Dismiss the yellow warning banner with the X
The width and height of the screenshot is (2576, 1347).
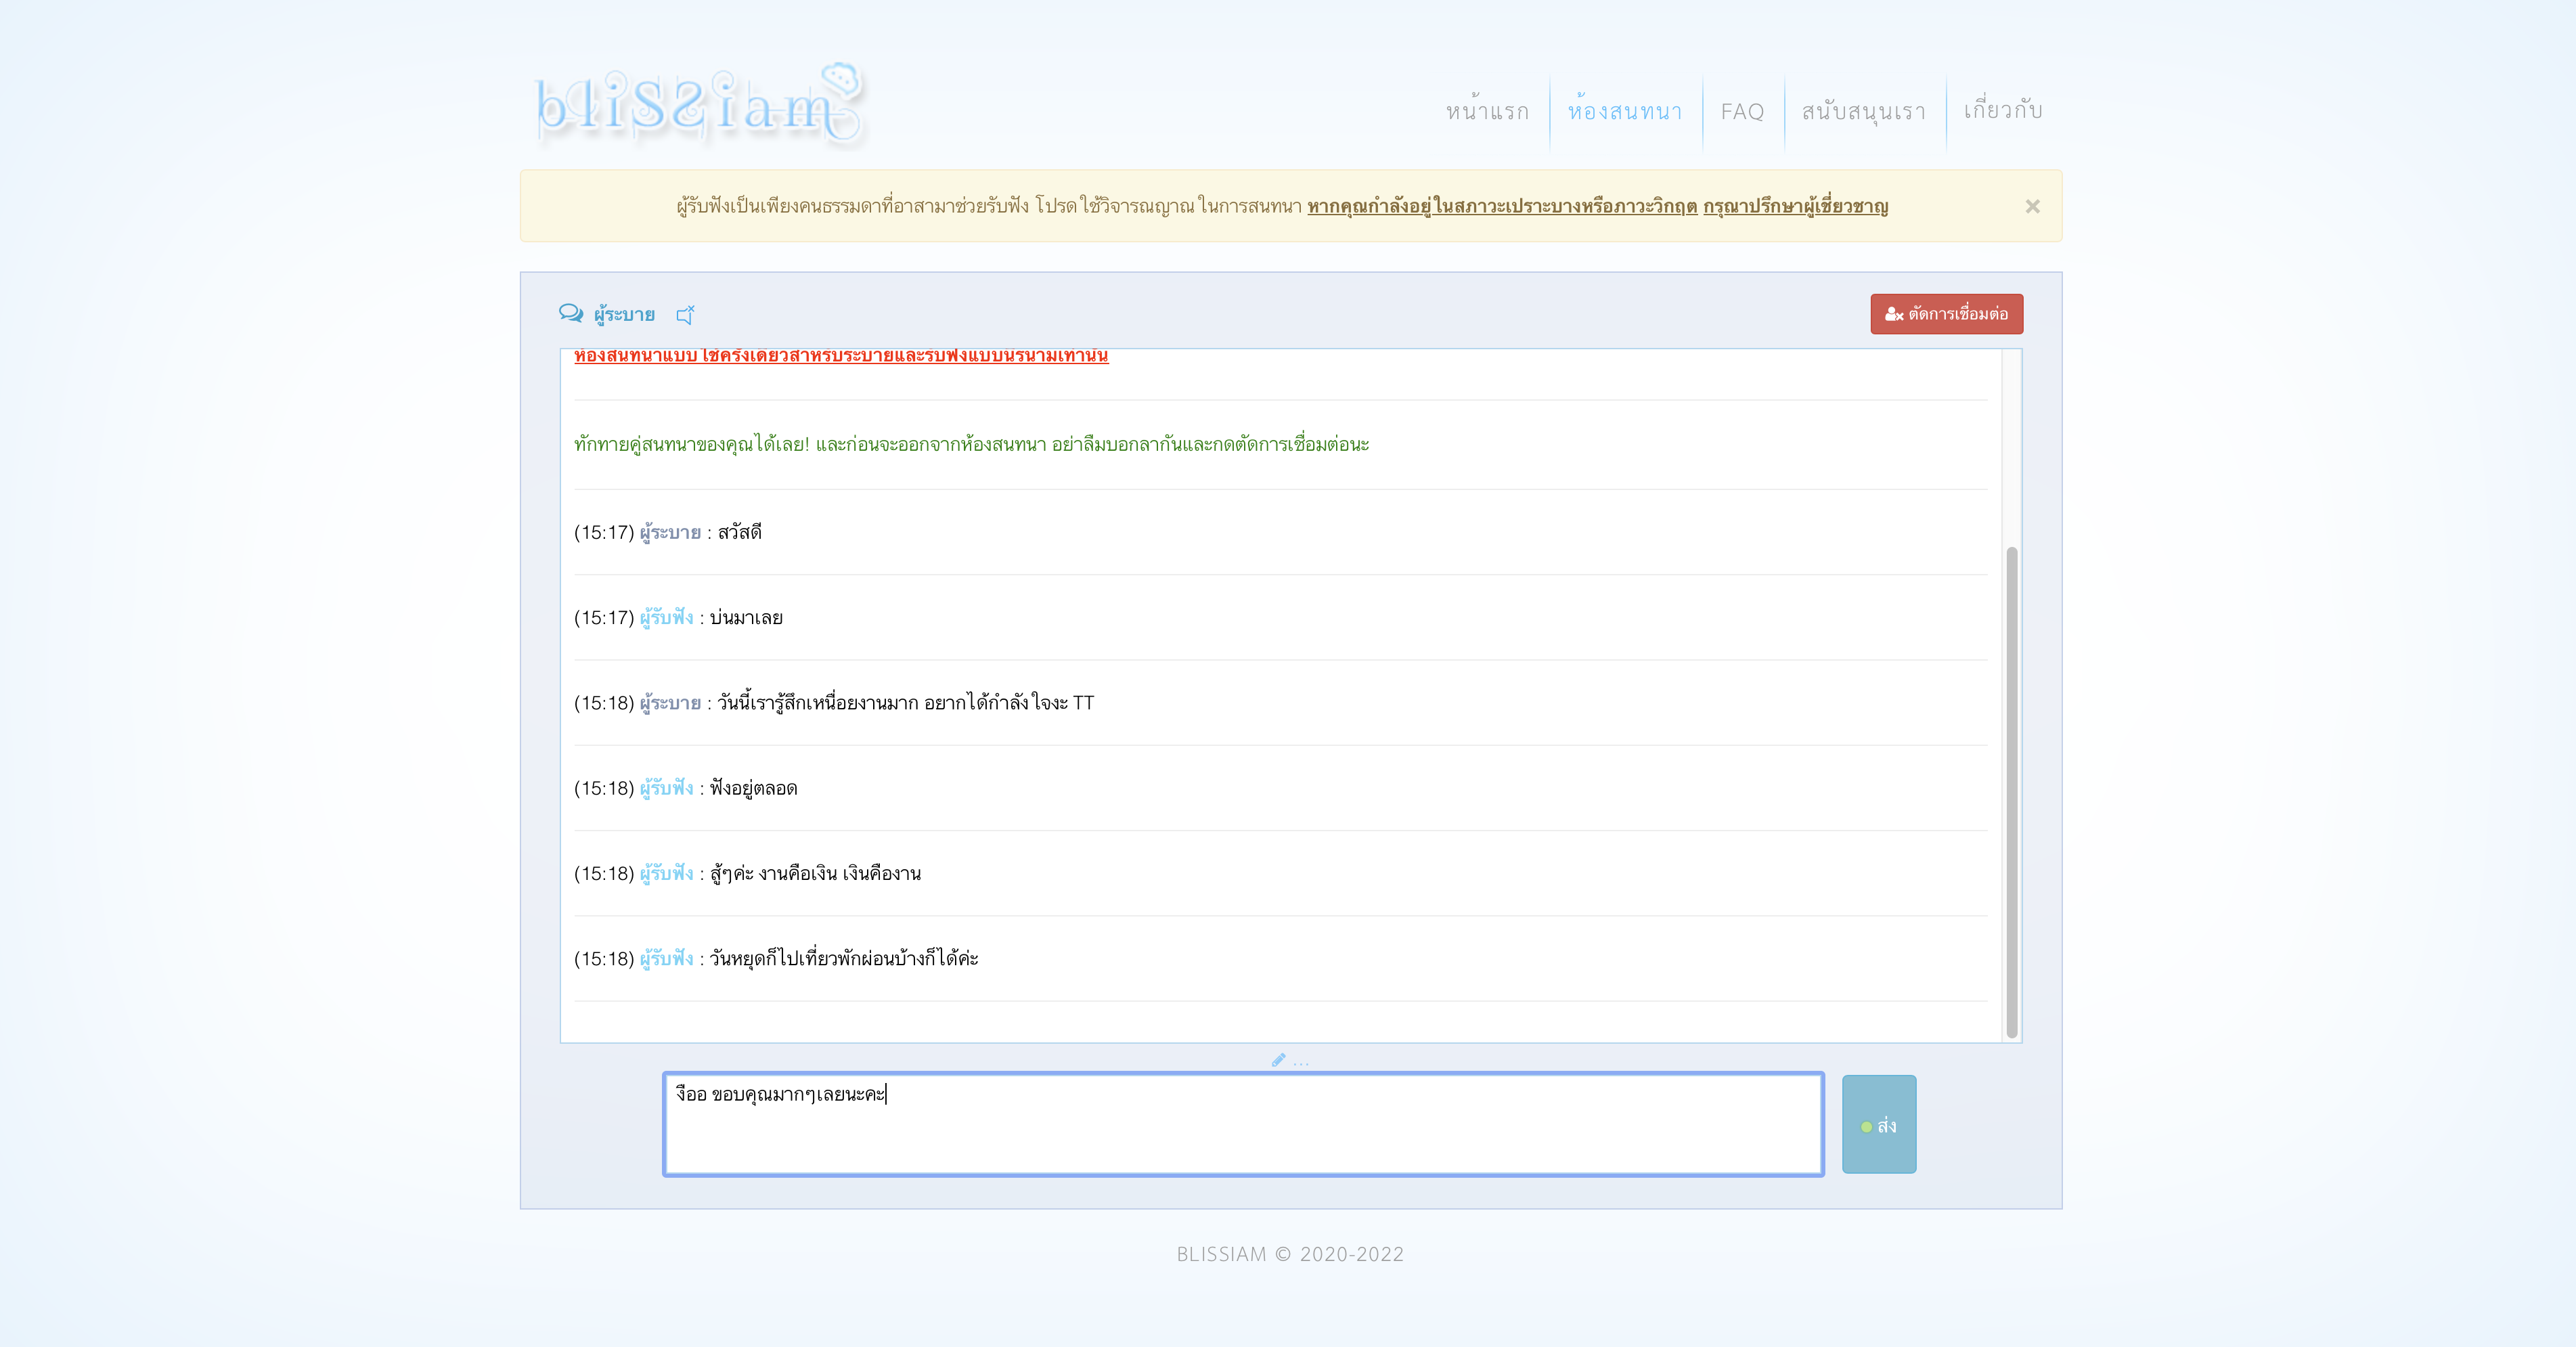(2032, 206)
